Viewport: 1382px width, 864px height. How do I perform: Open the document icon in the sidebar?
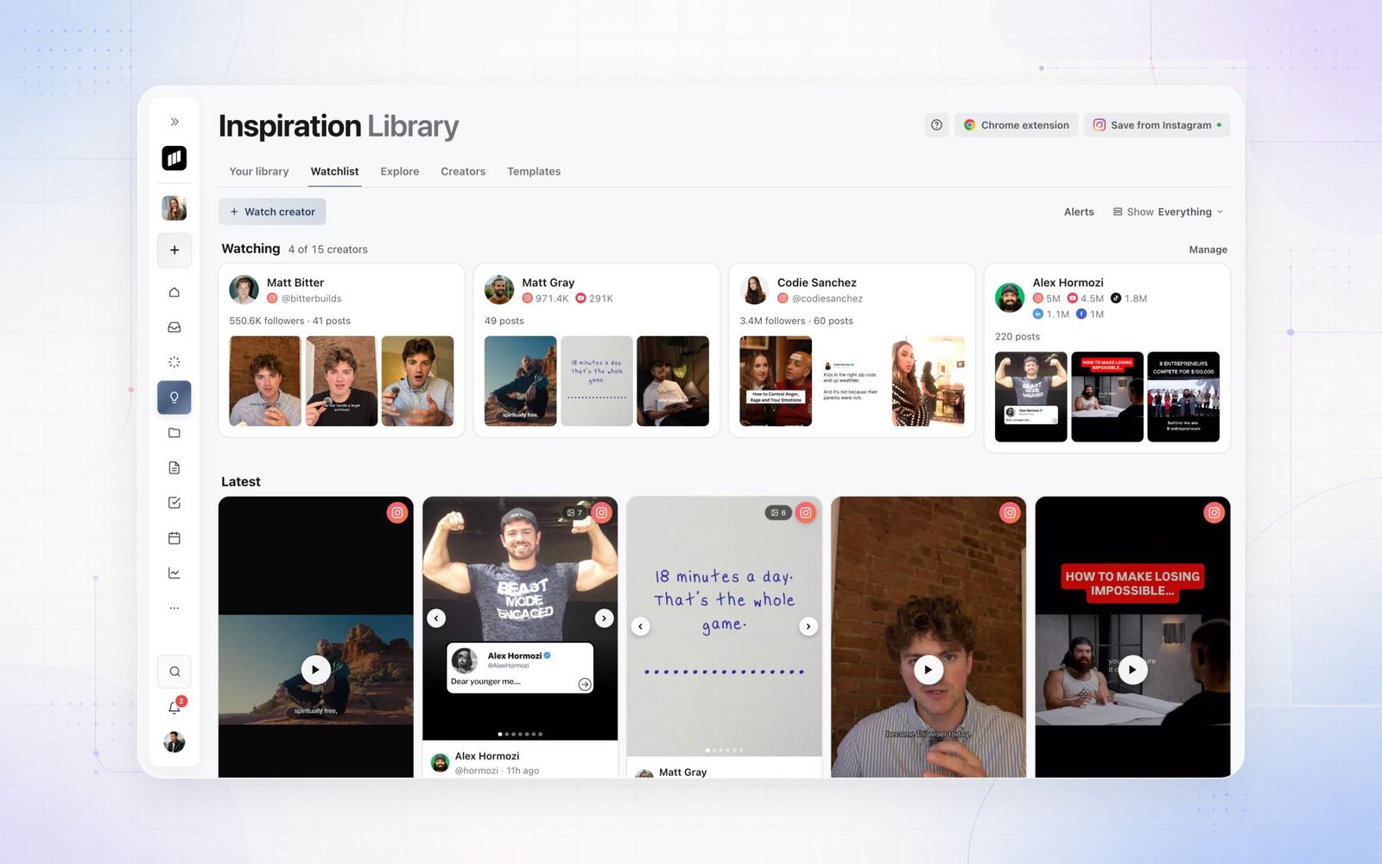coord(174,467)
